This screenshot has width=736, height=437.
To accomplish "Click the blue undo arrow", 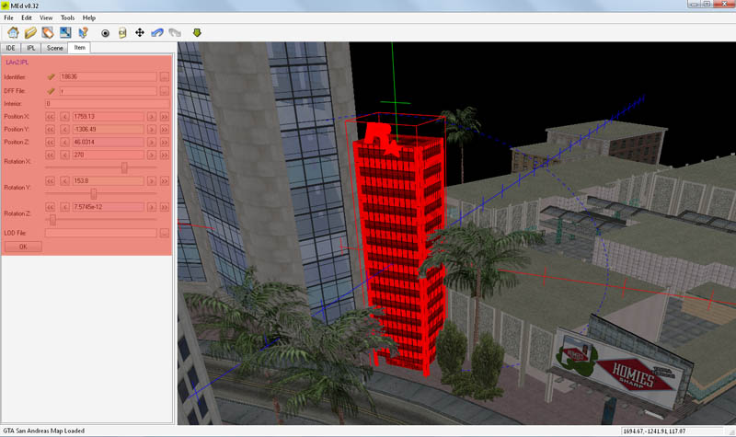I will click(157, 32).
